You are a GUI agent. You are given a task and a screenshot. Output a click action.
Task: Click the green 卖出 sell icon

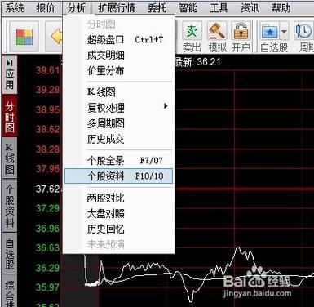192,31
